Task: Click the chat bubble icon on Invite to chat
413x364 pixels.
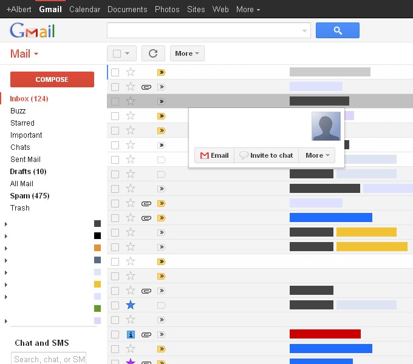Action: (244, 155)
